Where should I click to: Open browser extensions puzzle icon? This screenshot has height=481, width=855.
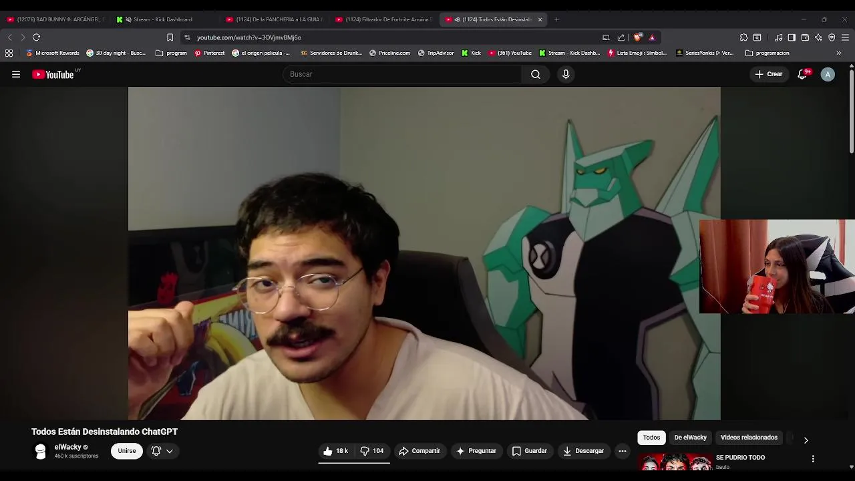point(743,37)
